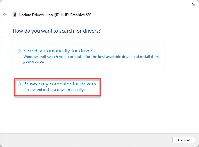Choose Search automatically for drivers
The width and height of the screenshot is (199, 147).
(x=89, y=59)
